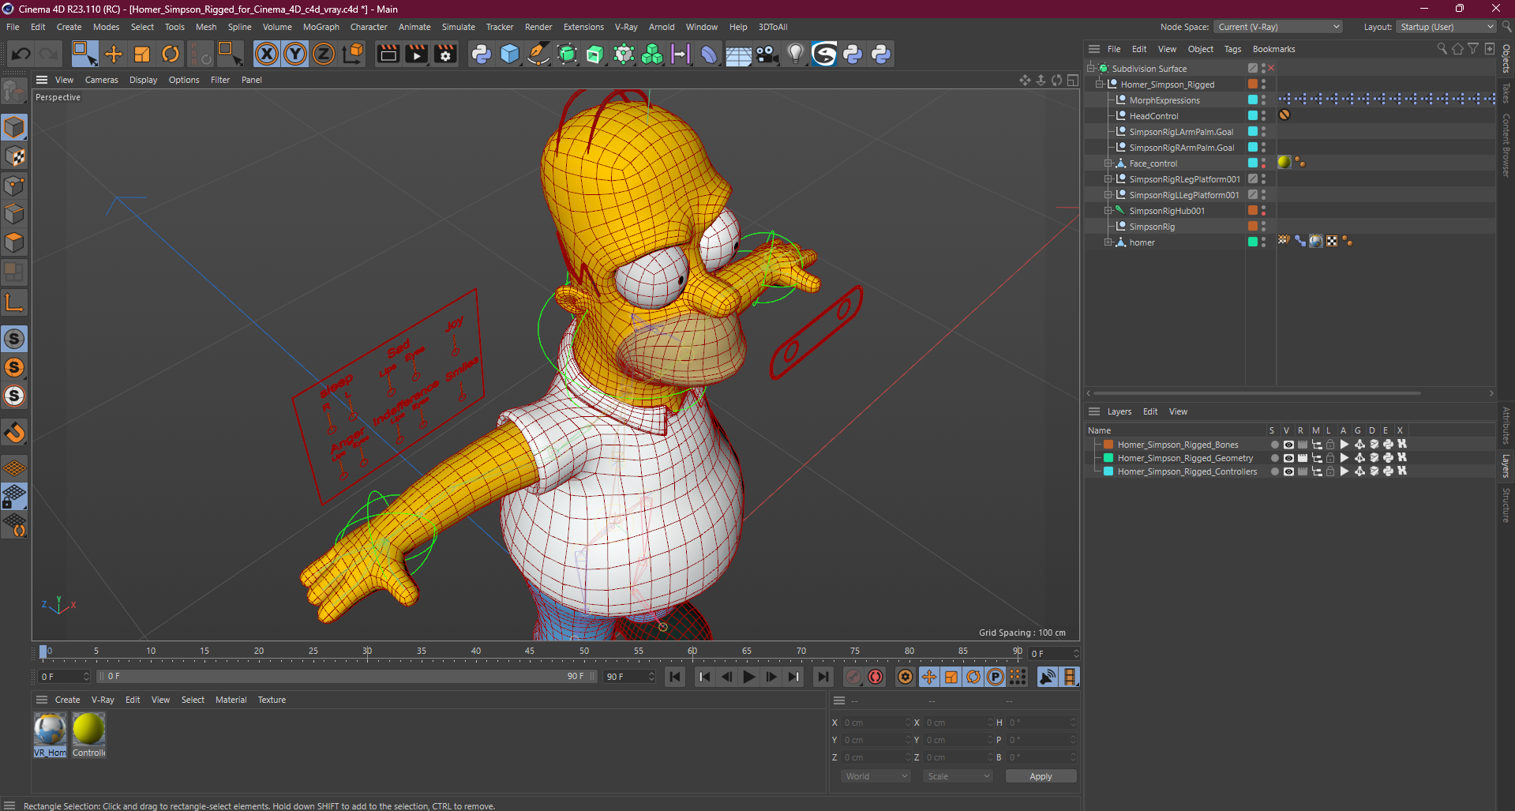Toggle visibility eye for Homer_Simpson_Rigged_Geometry layer
The image size is (1515, 811).
(x=1288, y=458)
